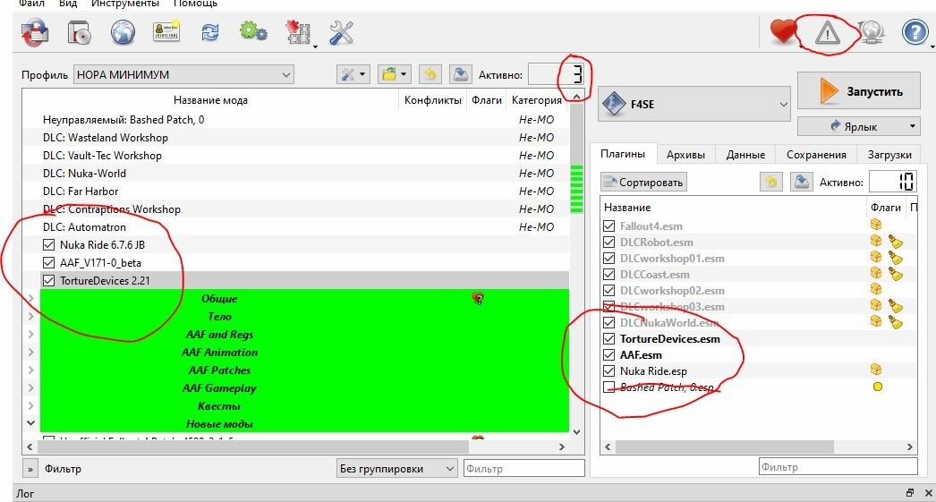936x502 pixels.
Task: Click the Nexus globe icon
Action: [x=123, y=32]
